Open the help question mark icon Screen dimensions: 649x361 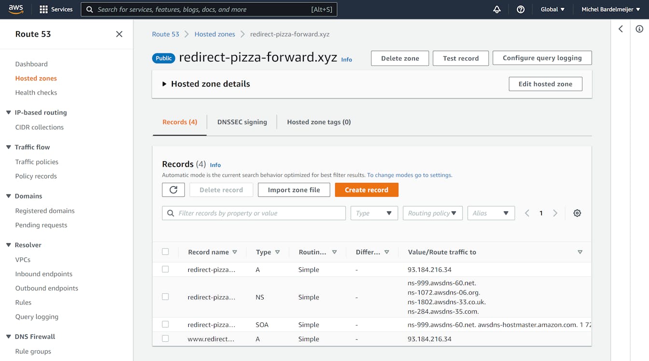tap(521, 9)
